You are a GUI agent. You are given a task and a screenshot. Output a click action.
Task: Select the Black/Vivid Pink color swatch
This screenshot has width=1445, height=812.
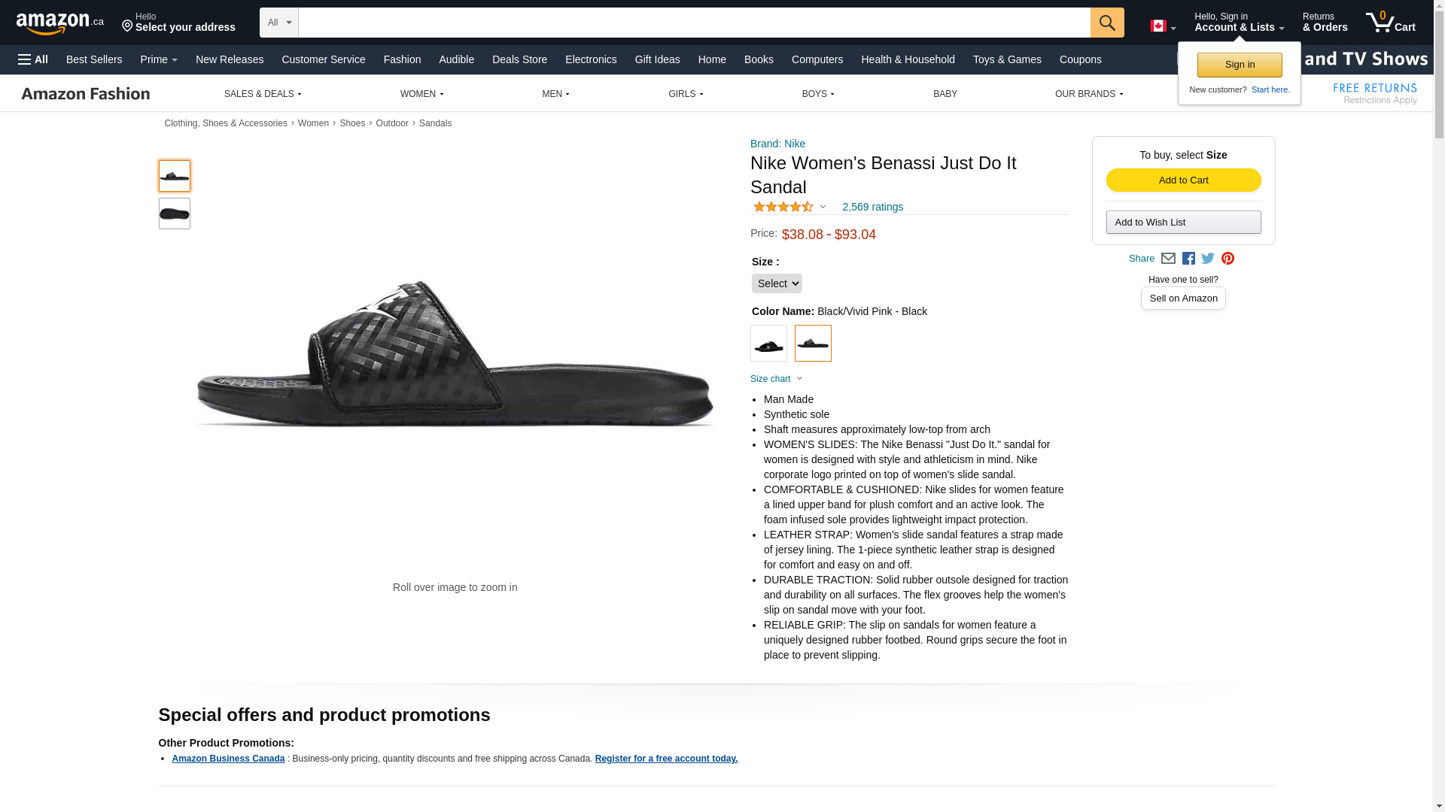(813, 344)
